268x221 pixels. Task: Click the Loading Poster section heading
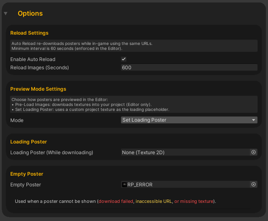pos(28,142)
